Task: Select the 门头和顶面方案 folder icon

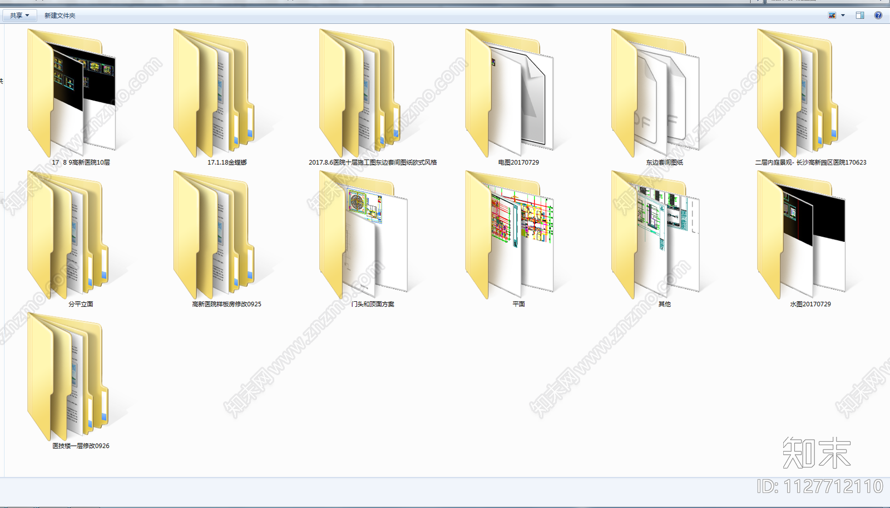Action: 363,235
